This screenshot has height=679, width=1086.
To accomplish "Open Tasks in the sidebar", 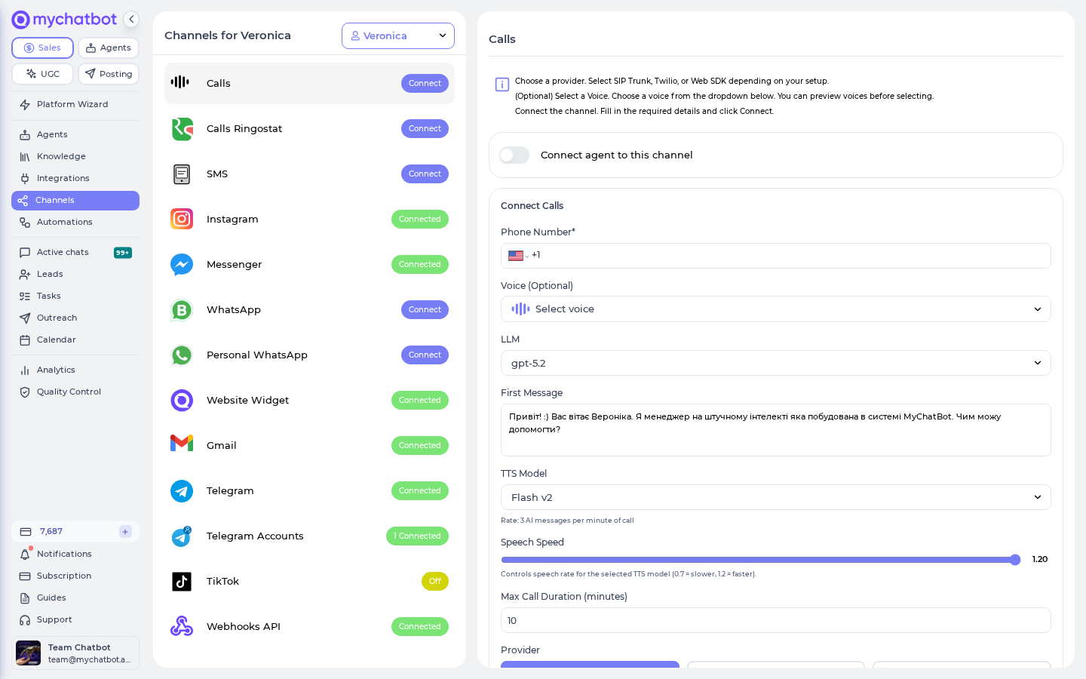I will click(75, 296).
